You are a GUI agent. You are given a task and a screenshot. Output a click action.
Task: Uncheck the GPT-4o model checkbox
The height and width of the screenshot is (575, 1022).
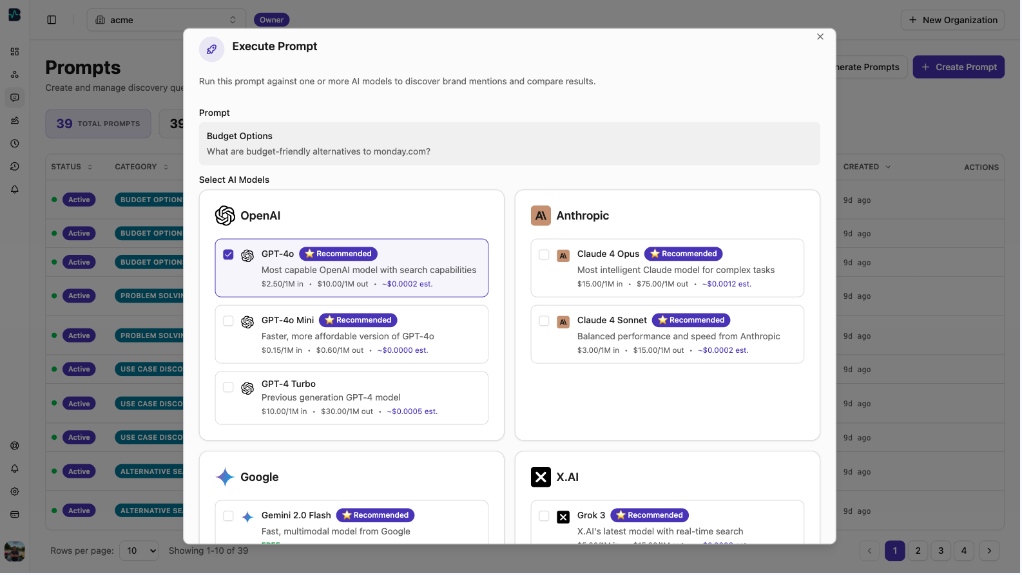click(228, 255)
